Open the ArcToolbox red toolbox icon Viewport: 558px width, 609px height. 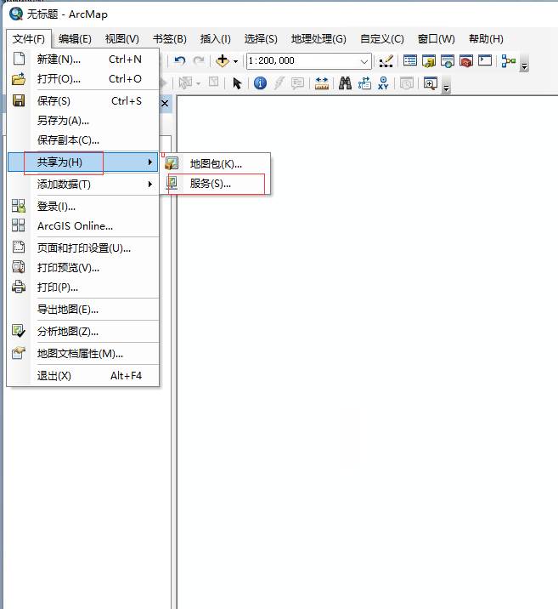[x=466, y=61]
